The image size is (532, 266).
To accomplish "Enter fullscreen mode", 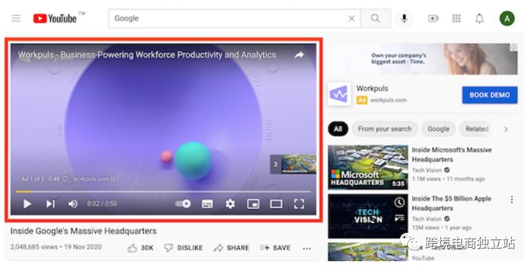I will (299, 204).
